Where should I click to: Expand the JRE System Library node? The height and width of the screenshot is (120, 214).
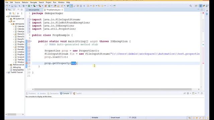(9, 19)
